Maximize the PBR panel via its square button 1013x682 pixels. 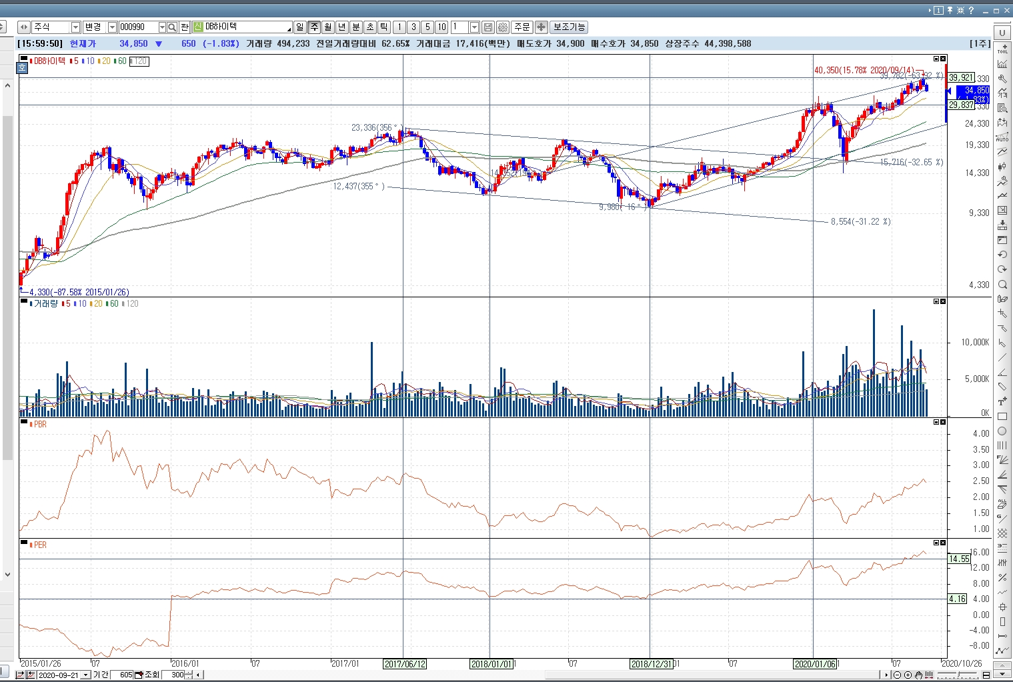pos(936,422)
